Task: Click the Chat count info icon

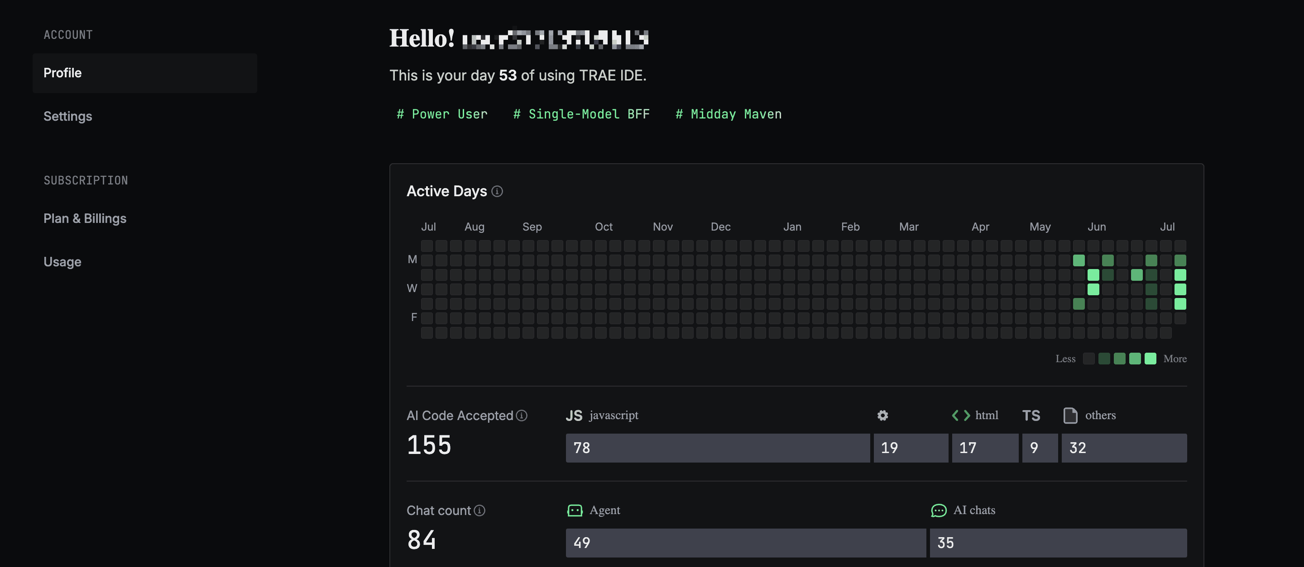Action: click(479, 510)
